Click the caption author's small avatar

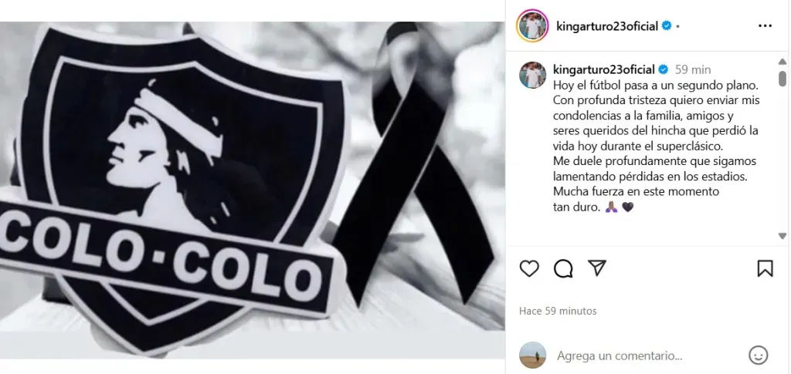coord(533,75)
